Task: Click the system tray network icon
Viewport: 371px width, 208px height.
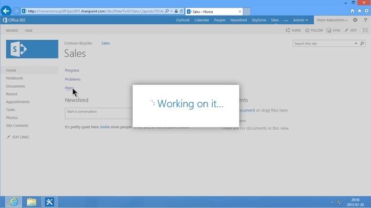Action: (339, 202)
